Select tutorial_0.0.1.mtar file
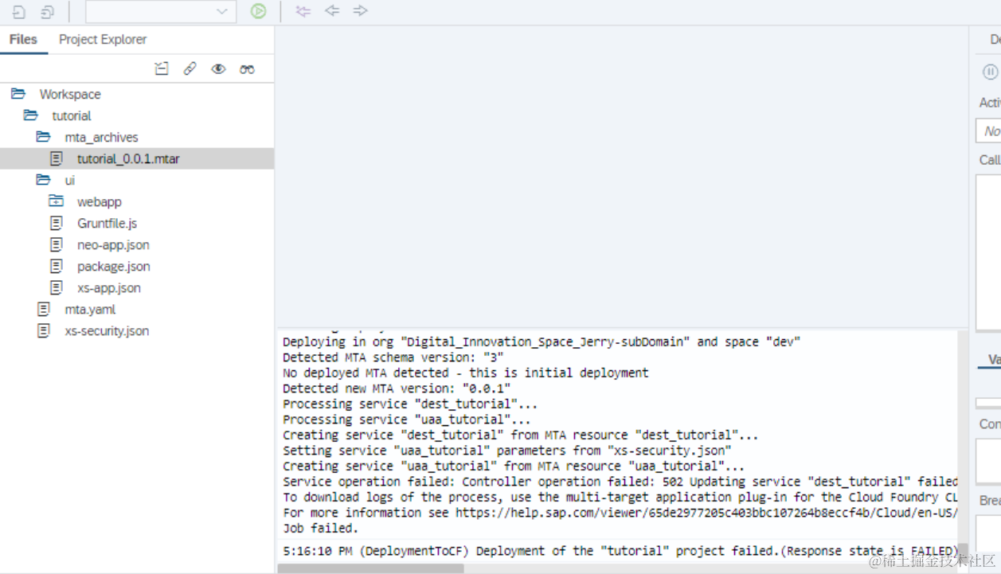Screen dimensions: 1001x574 point(137,158)
